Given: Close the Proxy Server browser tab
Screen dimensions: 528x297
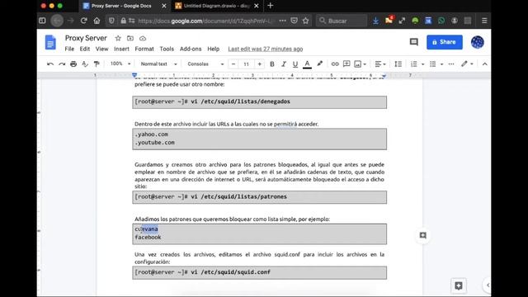Looking at the screenshot, I should (x=164, y=6).
